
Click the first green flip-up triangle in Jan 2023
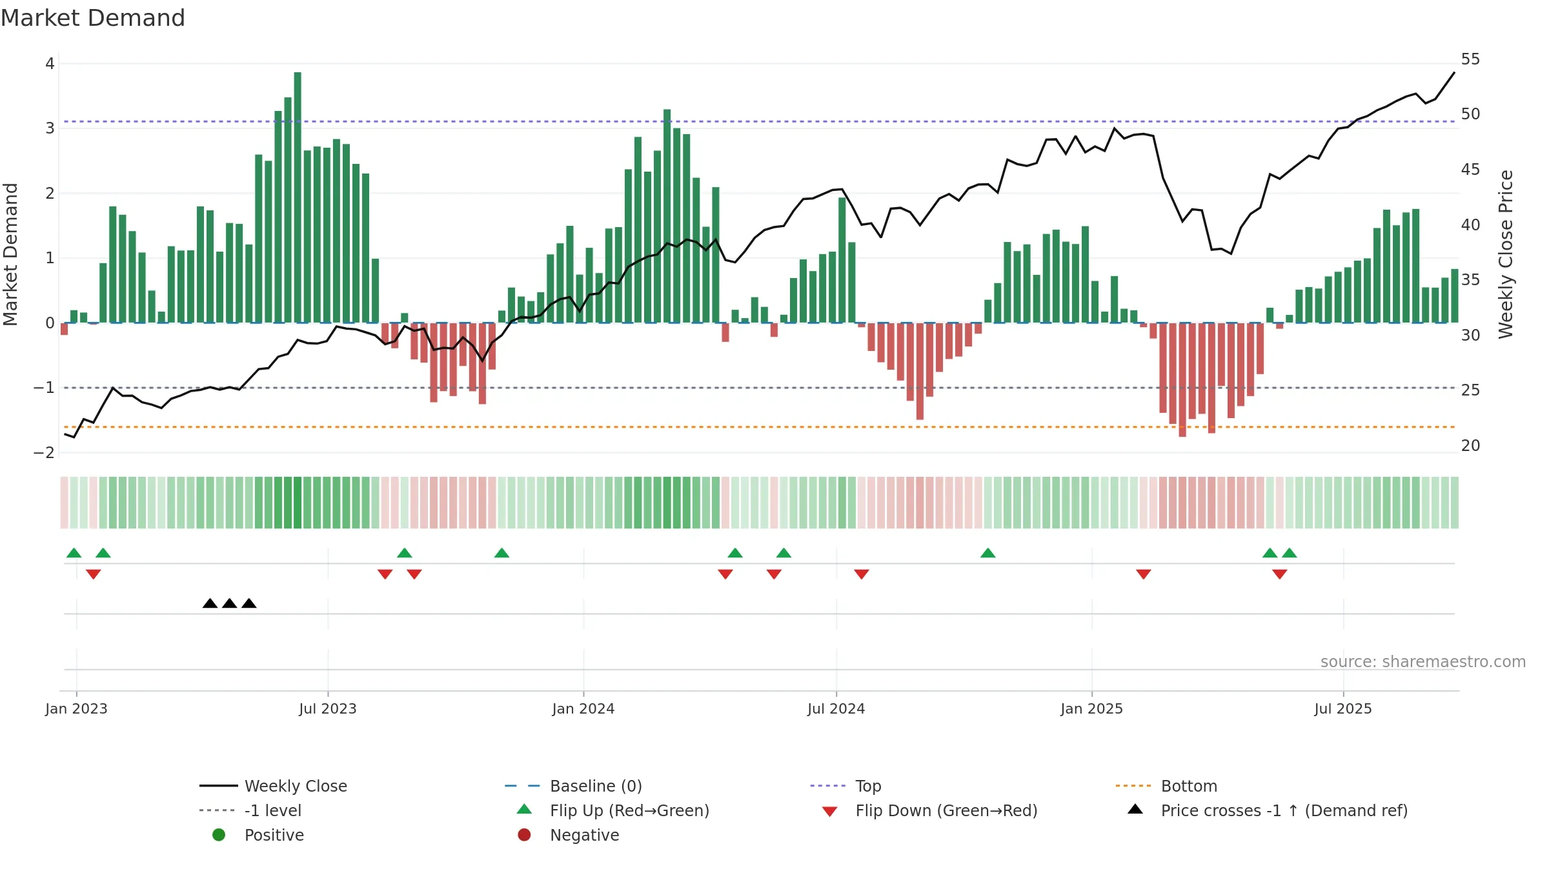(x=74, y=553)
